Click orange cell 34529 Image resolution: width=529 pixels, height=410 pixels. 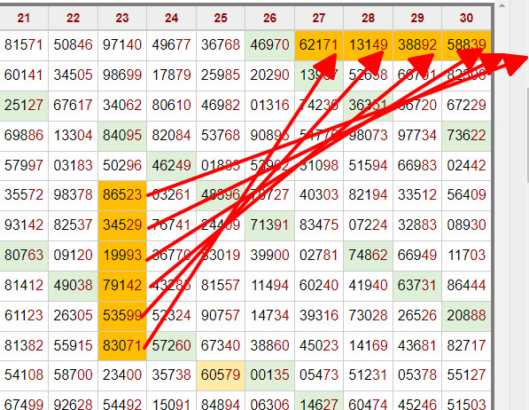(x=122, y=225)
